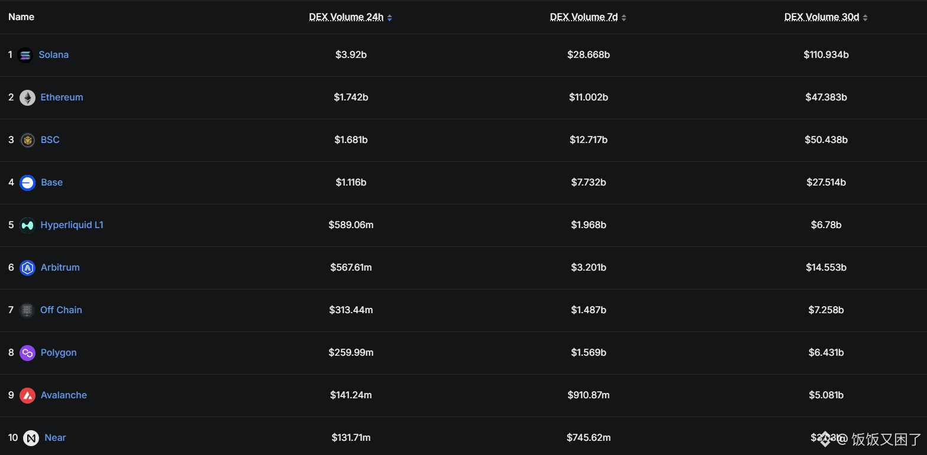The height and width of the screenshot is (455, 927).
Task: Click the Base chain logo icon
Action: click(27, 183)
